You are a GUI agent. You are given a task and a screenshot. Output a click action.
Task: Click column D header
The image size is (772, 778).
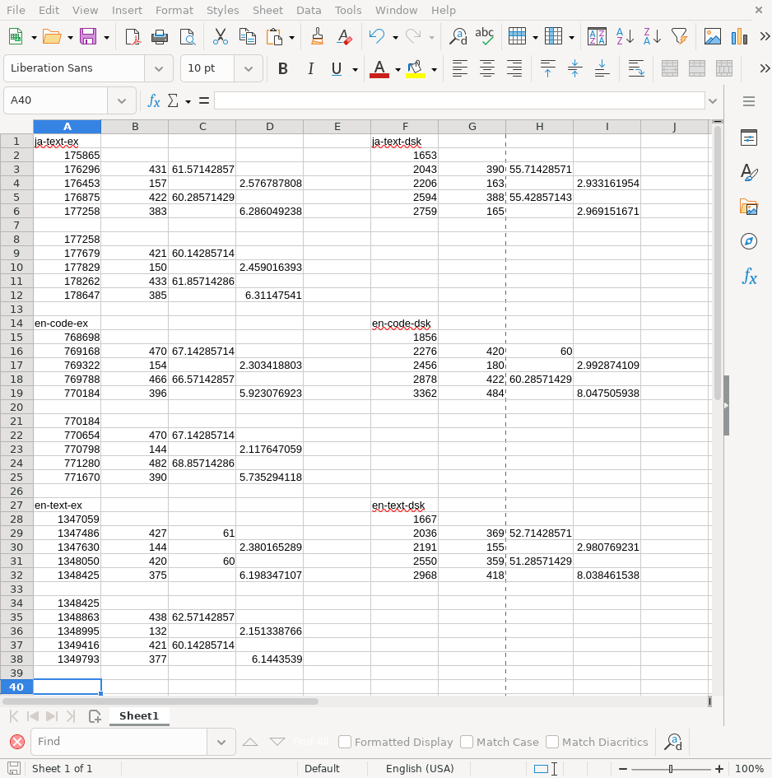point(269,127)
